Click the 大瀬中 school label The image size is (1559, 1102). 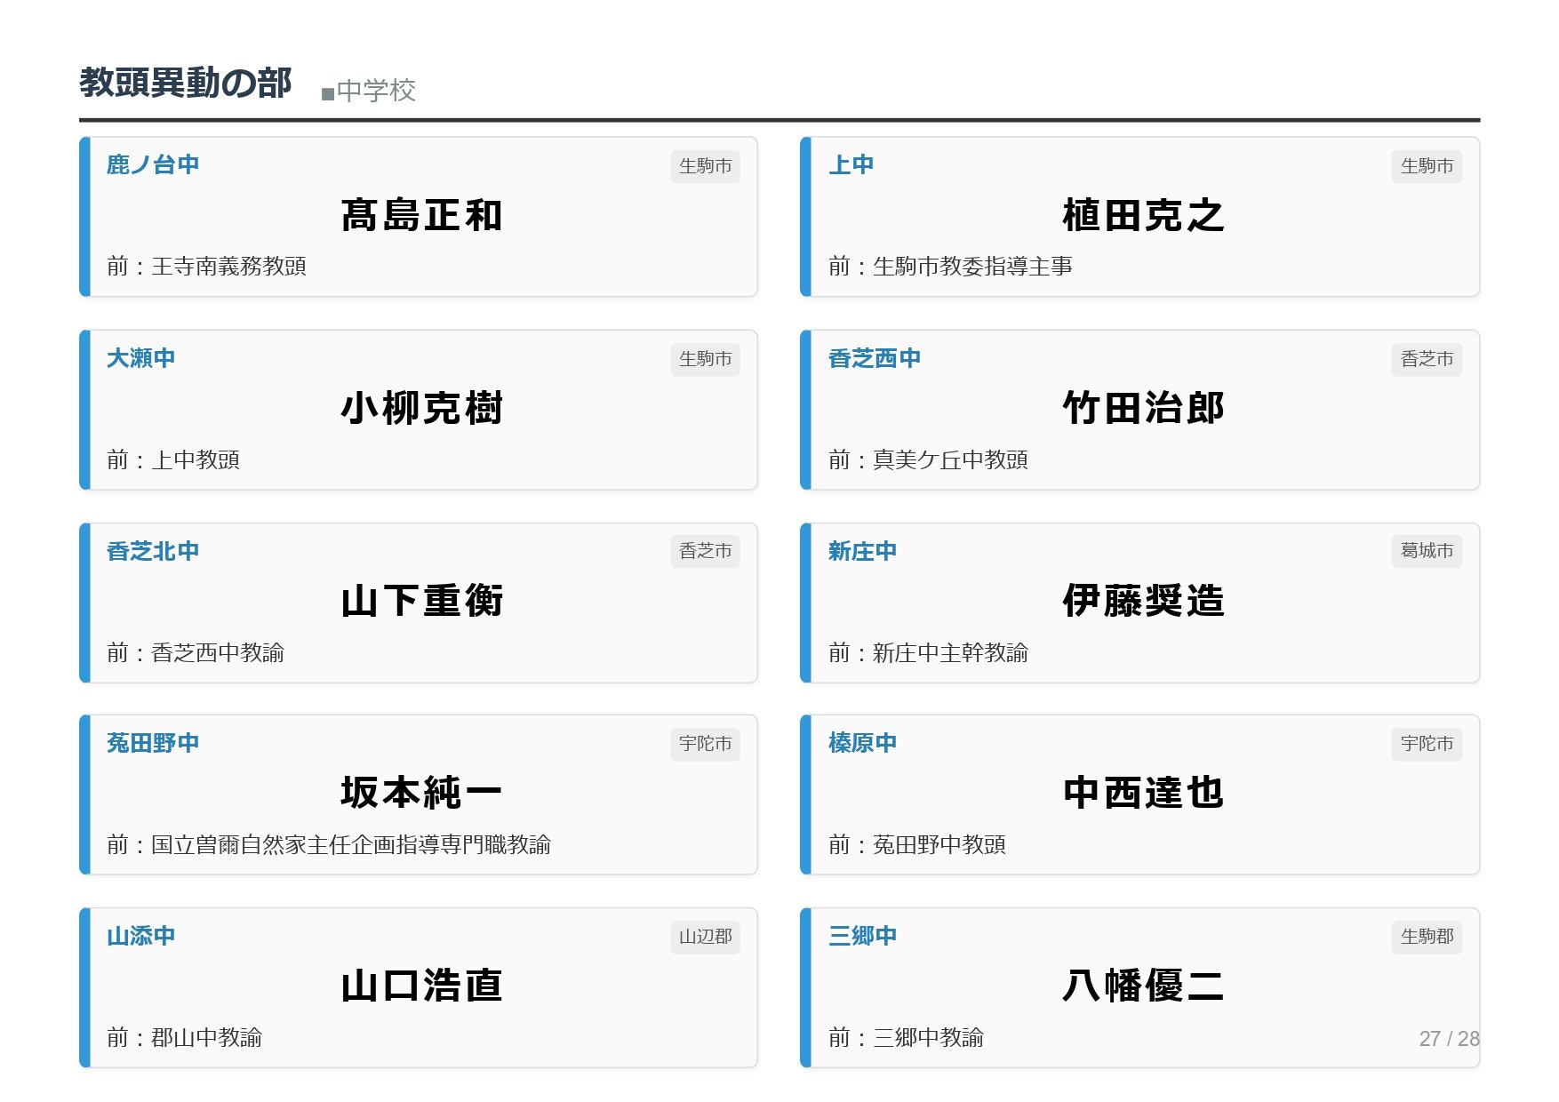(140, 358)
